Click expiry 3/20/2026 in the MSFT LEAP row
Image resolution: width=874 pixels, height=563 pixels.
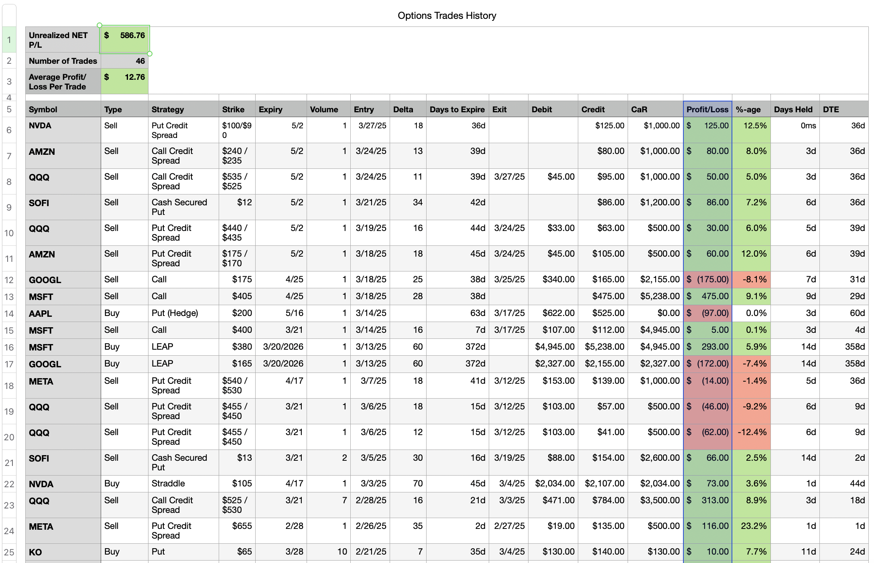coord(281,347)
